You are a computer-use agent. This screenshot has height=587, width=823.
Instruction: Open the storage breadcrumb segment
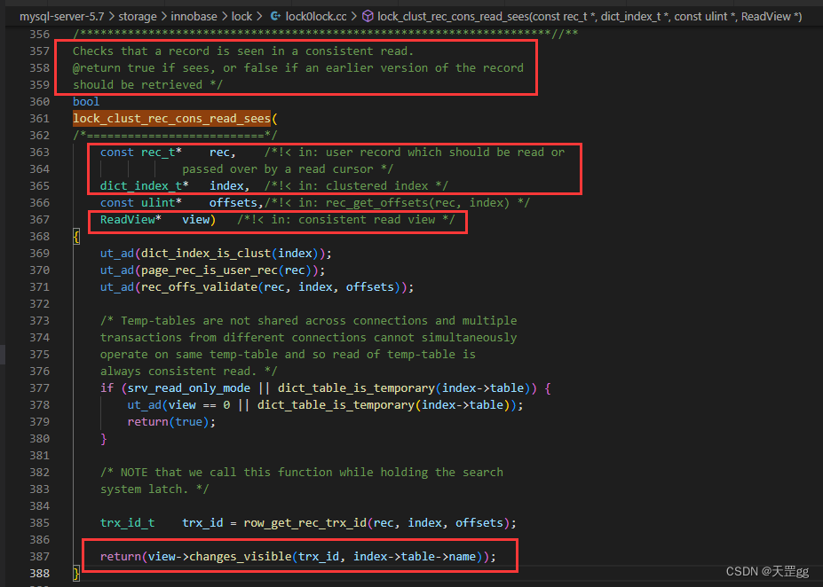(138, 16)
